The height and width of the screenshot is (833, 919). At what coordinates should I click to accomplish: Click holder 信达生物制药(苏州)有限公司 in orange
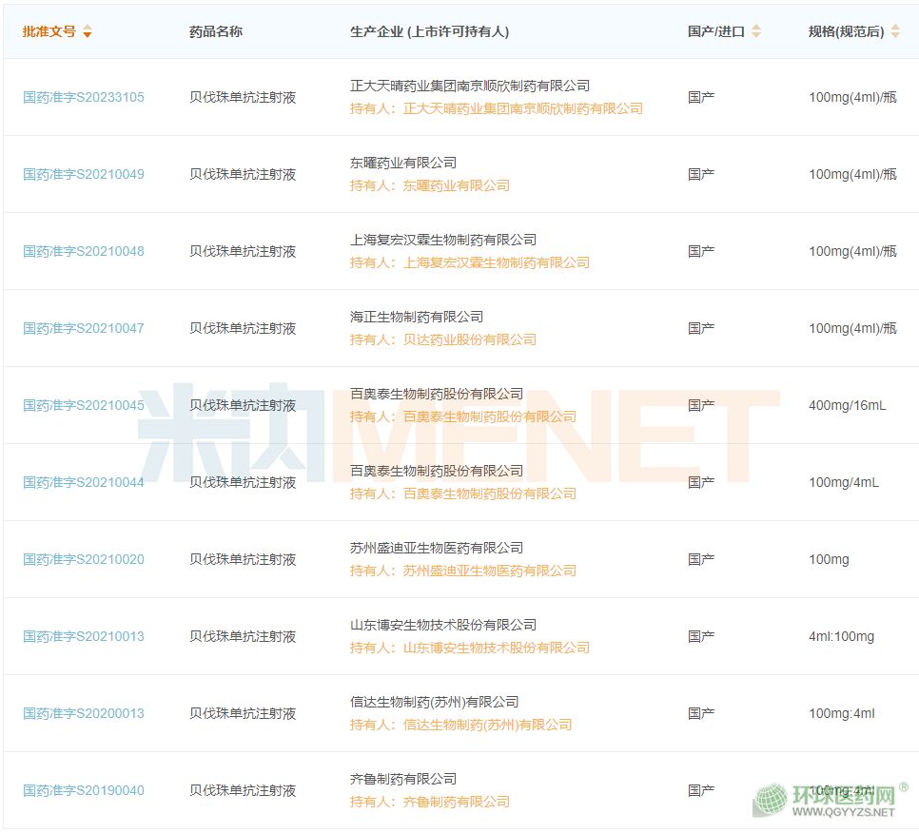[487, 725]
